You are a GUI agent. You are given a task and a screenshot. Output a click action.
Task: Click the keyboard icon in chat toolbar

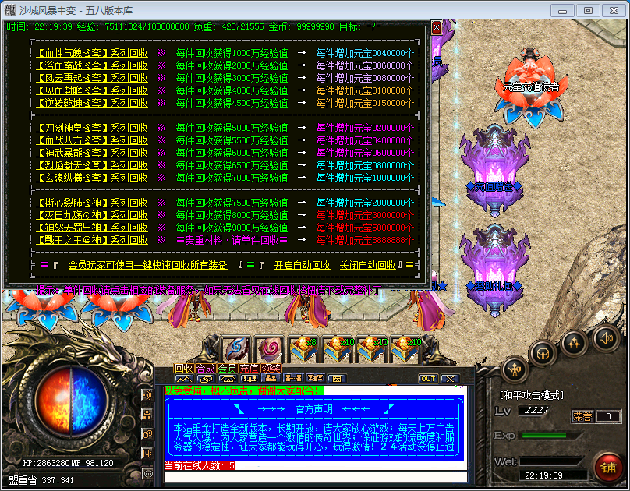pos(337,379)
